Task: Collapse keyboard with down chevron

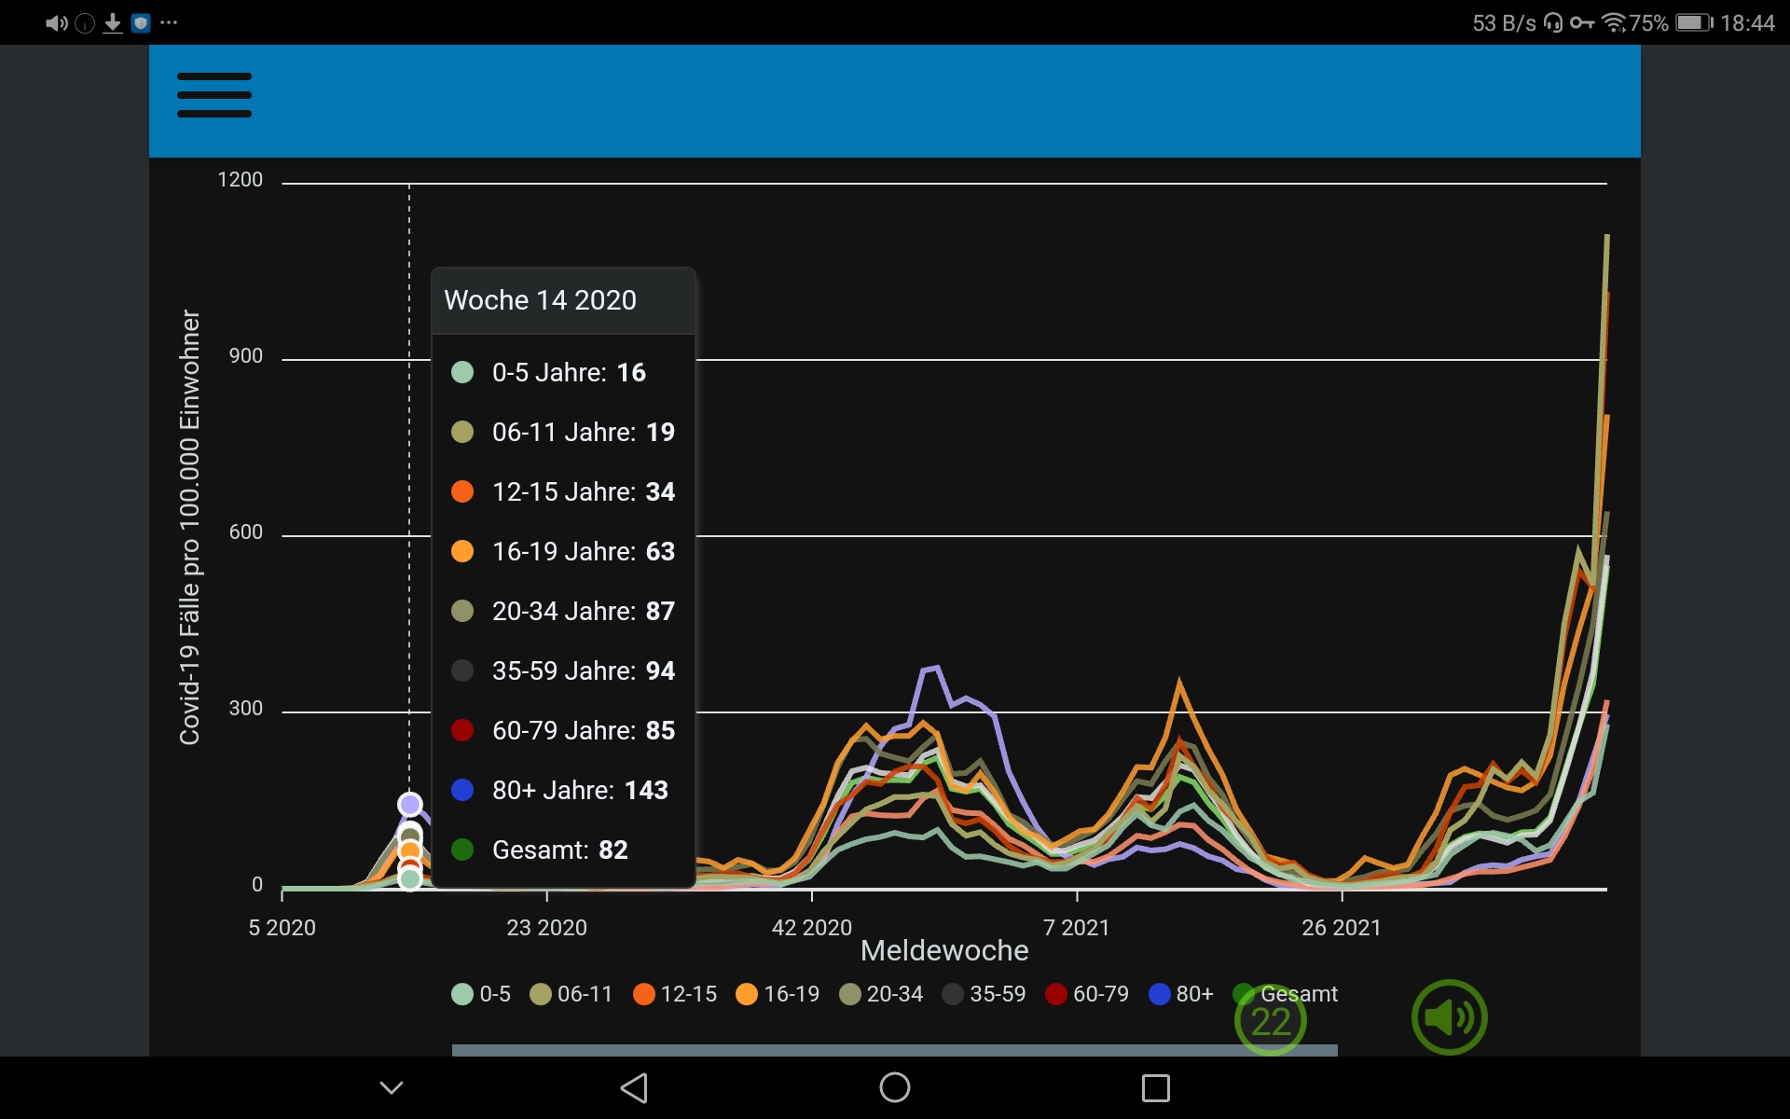Action: coord(392,1087)
